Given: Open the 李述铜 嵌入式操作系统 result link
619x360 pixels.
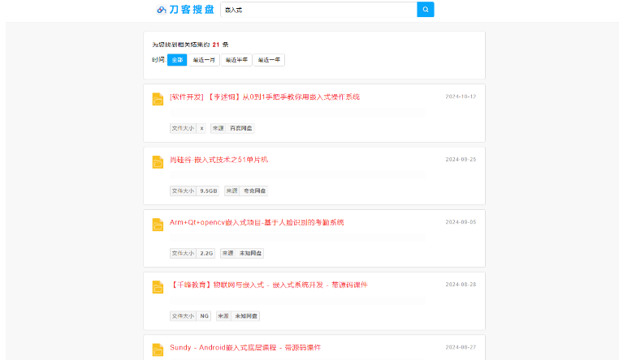Looking at the screenshot, I should (x=265, y=96).
